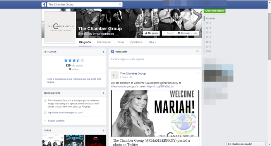This screenshot has width=271, height=146.
Task: Open the From the Bay to the Universe photo
Action: click(74, 140)
